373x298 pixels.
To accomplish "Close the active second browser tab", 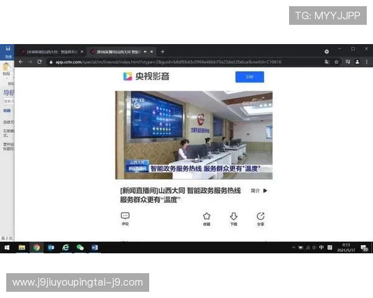I will (152, 52).
